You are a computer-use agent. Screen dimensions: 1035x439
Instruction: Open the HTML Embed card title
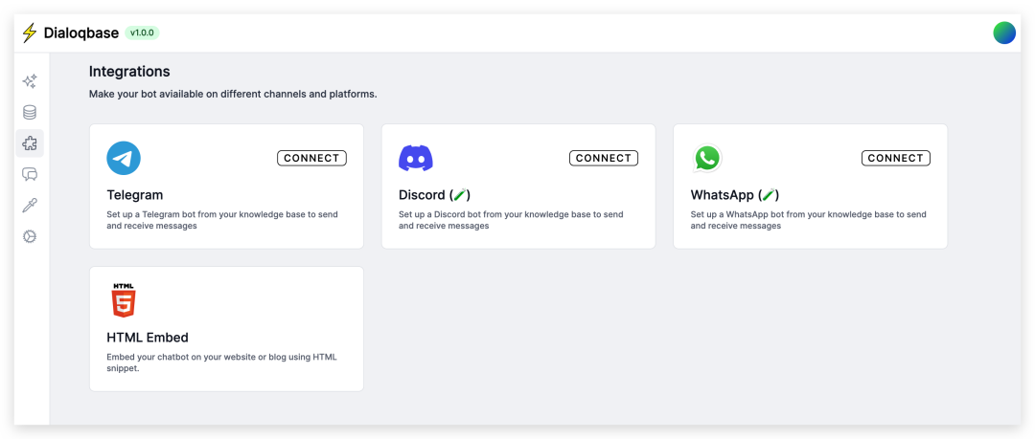tap(148, 338)
